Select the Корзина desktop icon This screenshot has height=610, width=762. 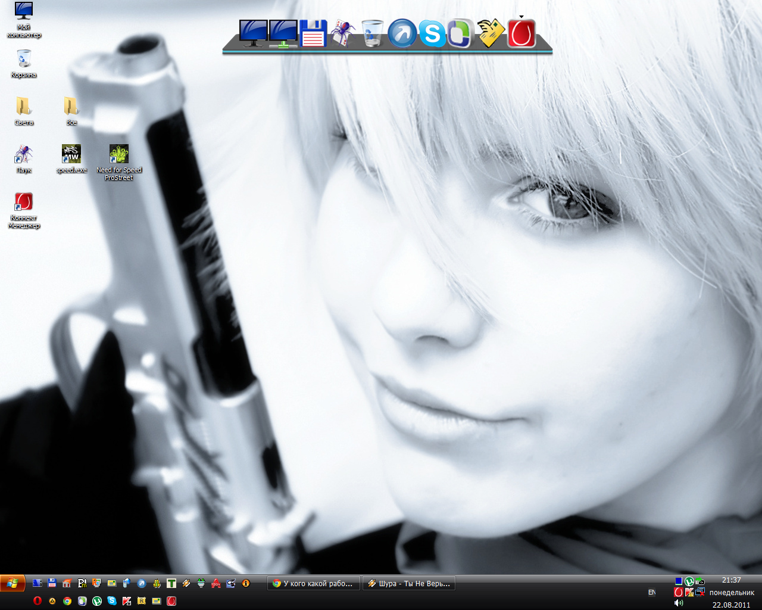(x=24, y=60)
